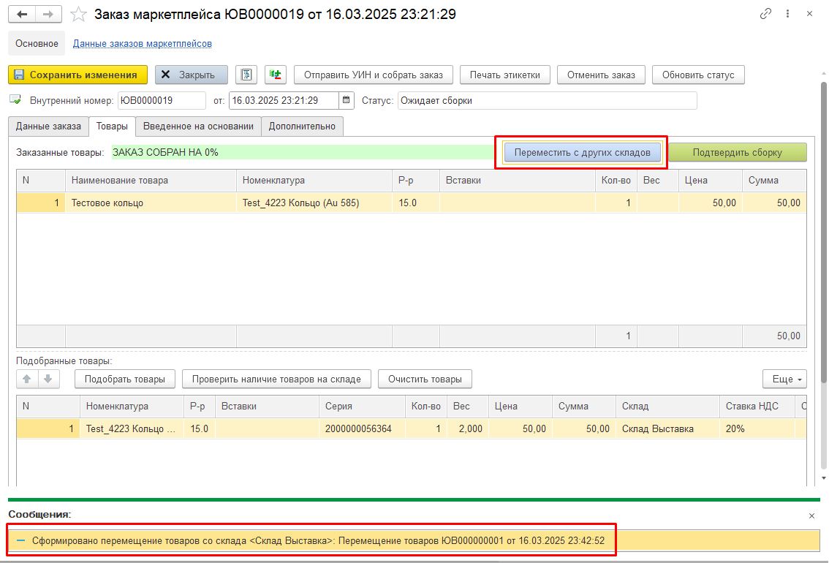Click the Серия column header
The height and width of the screenshot is (563, 829).
(x=362, y=406)
